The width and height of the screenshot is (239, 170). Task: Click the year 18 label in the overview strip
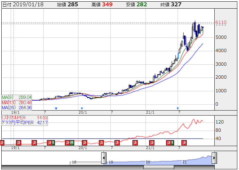click(x=74, y=162)
